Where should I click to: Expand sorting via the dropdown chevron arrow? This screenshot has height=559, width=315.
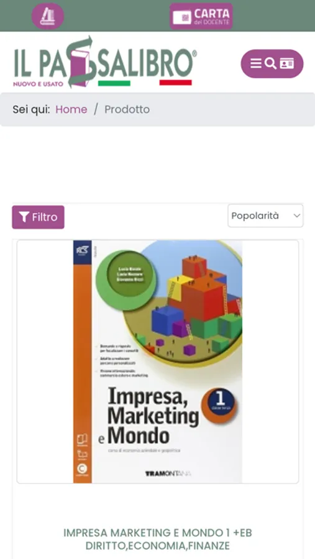[297, 216]
